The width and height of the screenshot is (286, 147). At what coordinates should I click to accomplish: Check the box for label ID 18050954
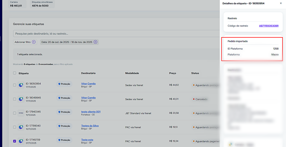tap(15, 85)
